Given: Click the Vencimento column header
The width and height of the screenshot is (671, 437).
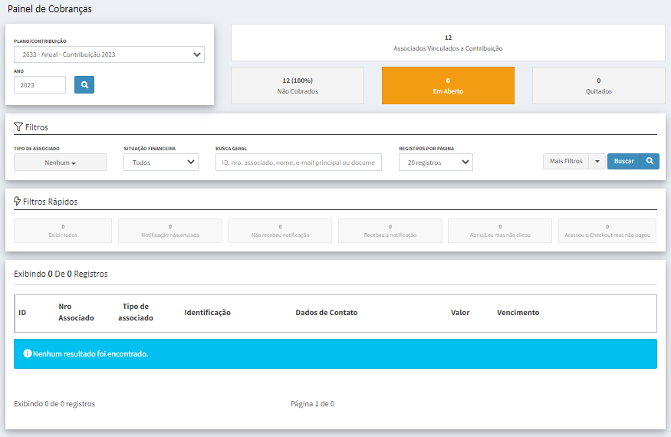Looking at the screenshot, I should (518, 313).
